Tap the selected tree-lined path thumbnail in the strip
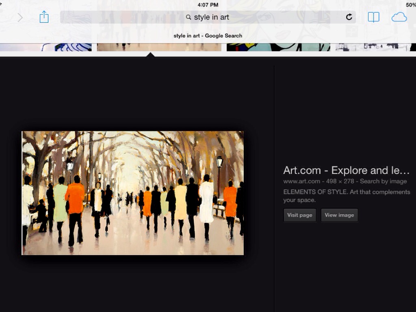Screen dimensions: 416x312 click(159, 47)
